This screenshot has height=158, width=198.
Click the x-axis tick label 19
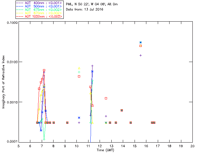(181, 146)
